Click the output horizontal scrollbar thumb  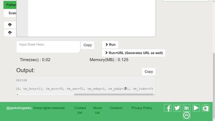[x=114, y=94]
